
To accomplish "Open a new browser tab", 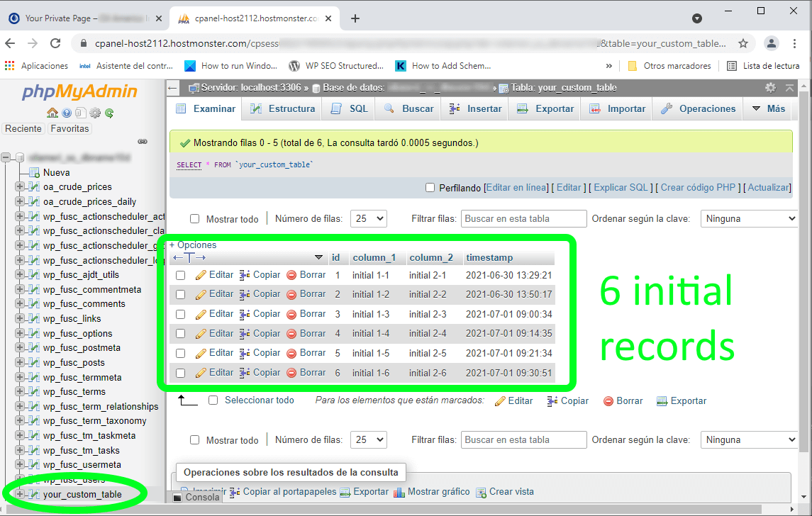I will pos(355,18).
